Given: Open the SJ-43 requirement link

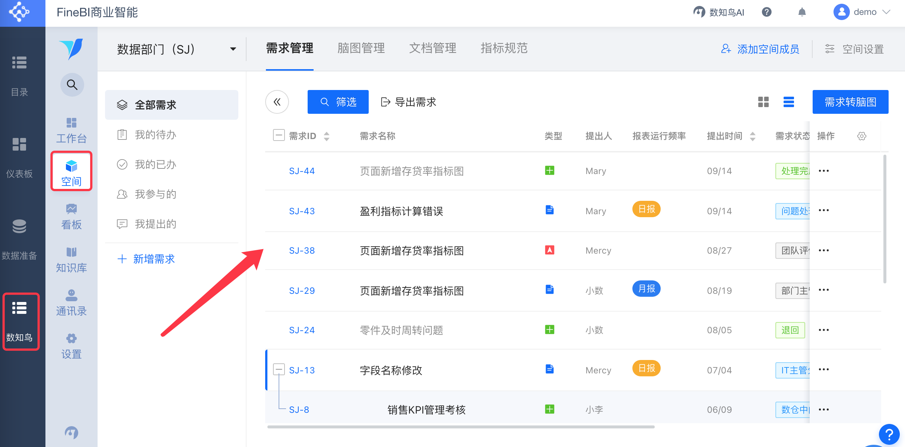Looking at the screenshot, I should 302,211.
